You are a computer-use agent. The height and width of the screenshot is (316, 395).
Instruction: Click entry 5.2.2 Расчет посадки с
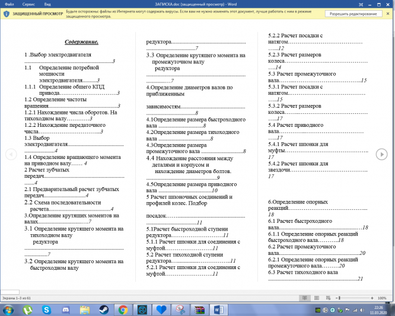(295, 36)
